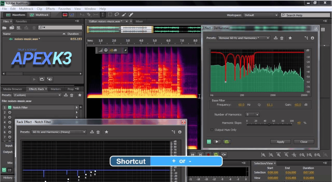Open the Notch Filter slot arrow menu
Image resolution: width=332 pixels, height=182 pixels.
[77, 108]
